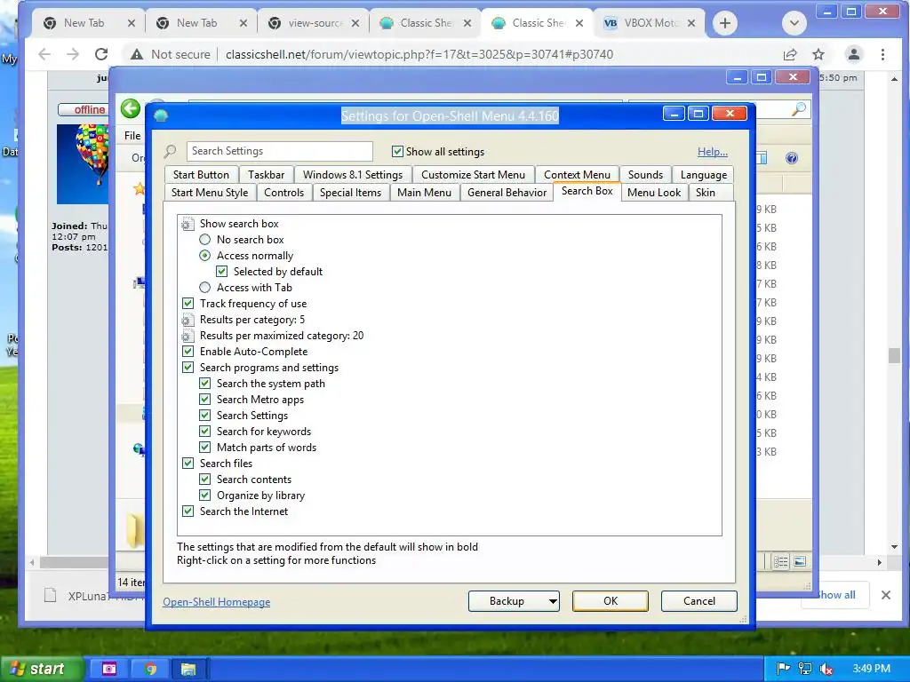
Task: Click the camera app taskbar icon
Action: [x=109, y=669]
